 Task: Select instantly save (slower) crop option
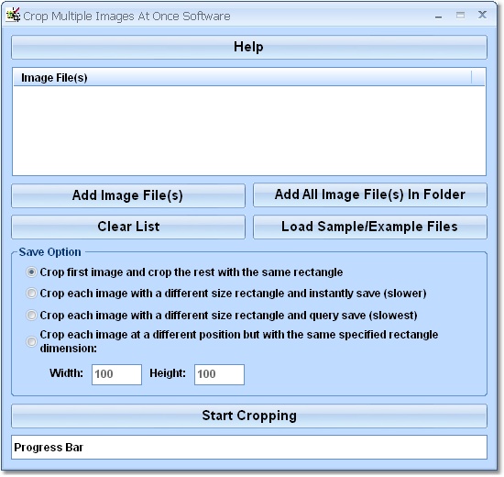coord(31,294)
